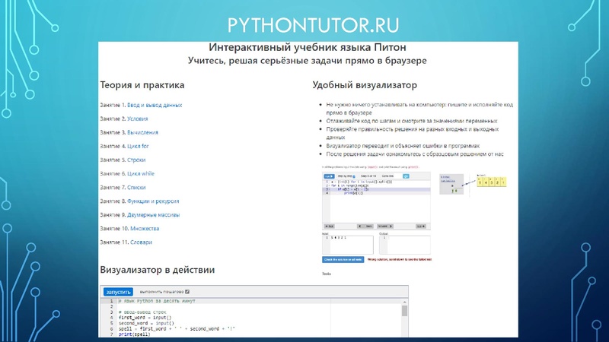Click the forward step button in visualizer thumbnail
The image size is (609, 342).
click(x=385, y=226)
